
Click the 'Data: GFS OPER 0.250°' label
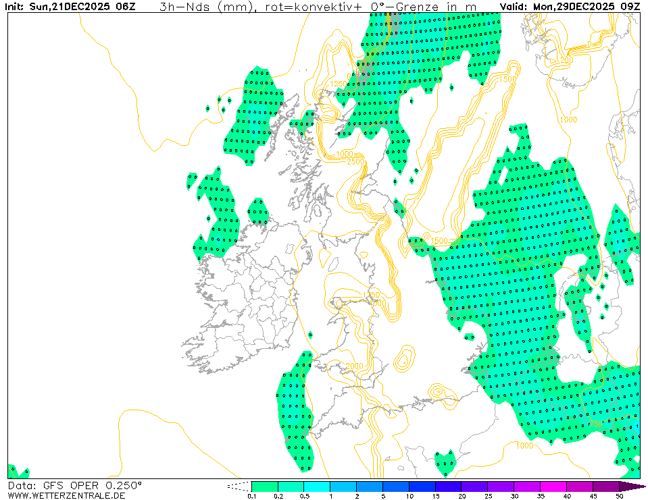click(75, 485)
